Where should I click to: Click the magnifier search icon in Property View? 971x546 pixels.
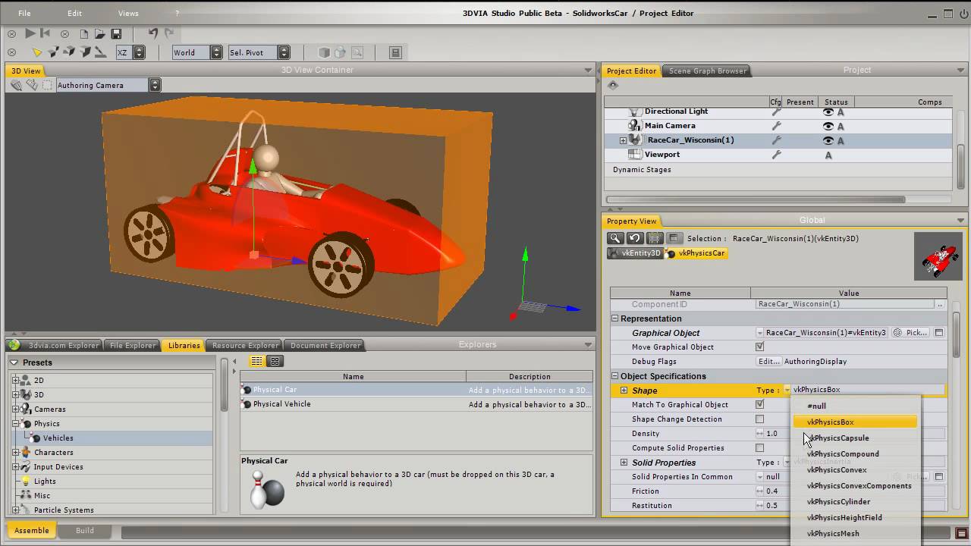(x=616, y=238)
